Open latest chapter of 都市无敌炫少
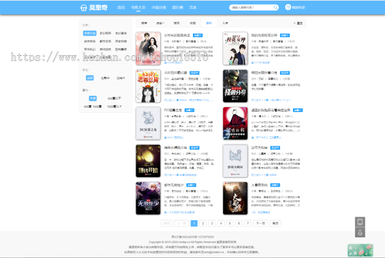This screenshot has height=258, width=385. 180,212
